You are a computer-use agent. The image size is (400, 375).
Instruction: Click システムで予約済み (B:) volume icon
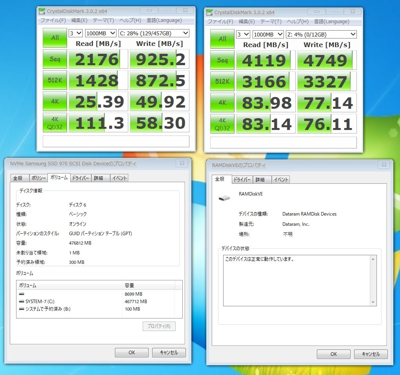[x=22, y=309]
